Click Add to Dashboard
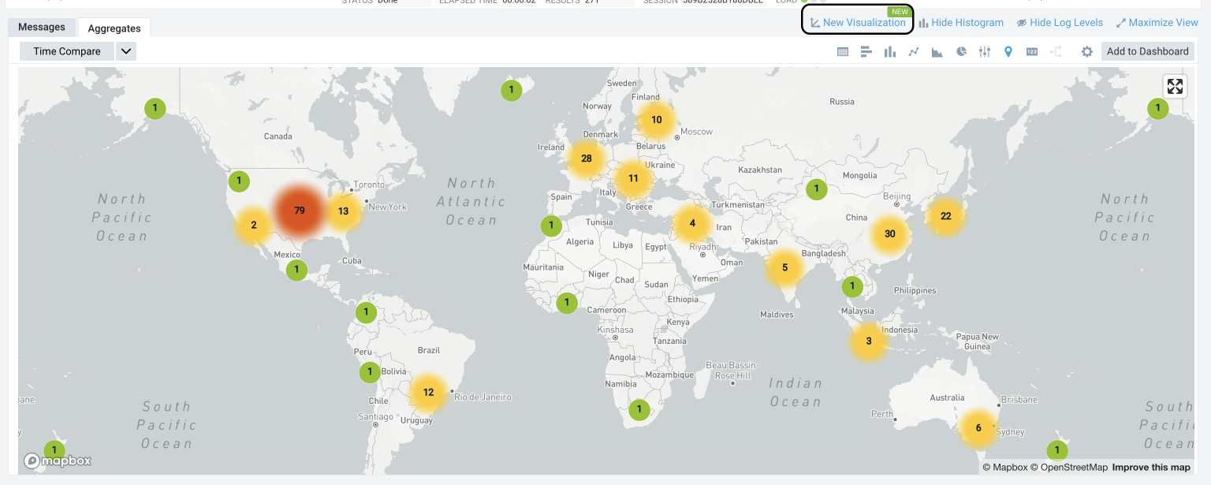1211x485 pixels. point(1147,51)
